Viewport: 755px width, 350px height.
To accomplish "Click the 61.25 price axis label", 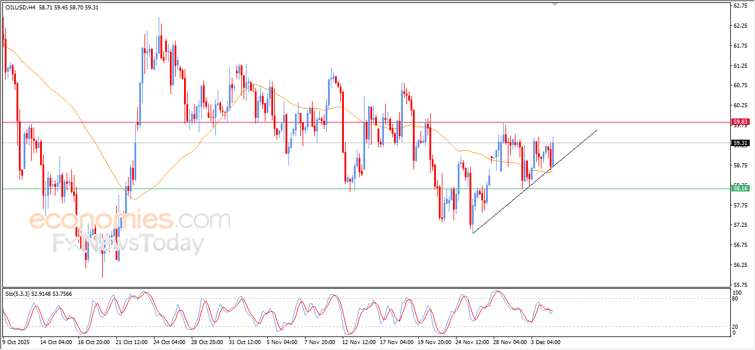I will tap(741, 66).
